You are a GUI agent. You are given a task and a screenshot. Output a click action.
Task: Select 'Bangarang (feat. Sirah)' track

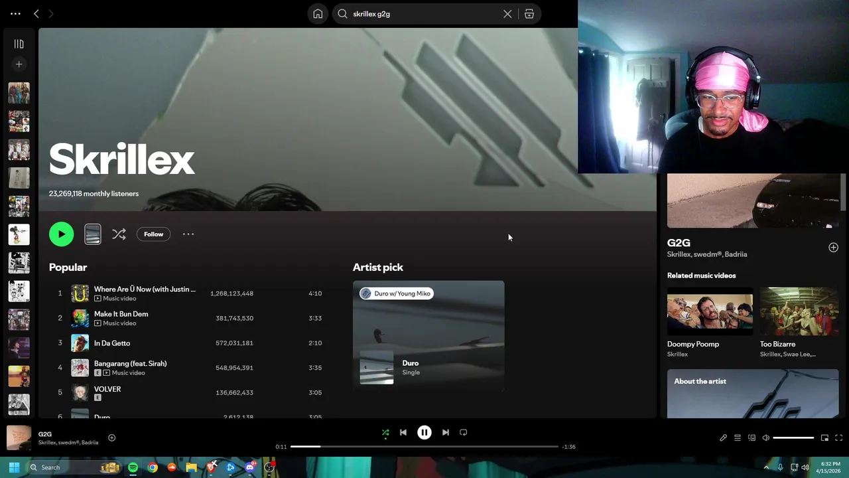click(x=186, y=368)
